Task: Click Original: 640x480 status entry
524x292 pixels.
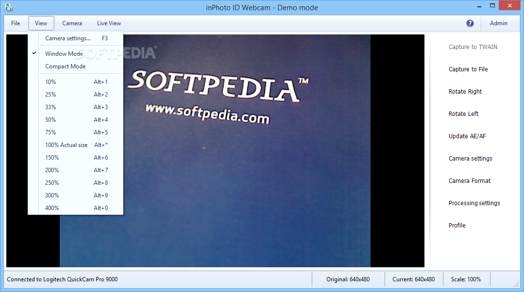Action: click(x=348, y=279)
